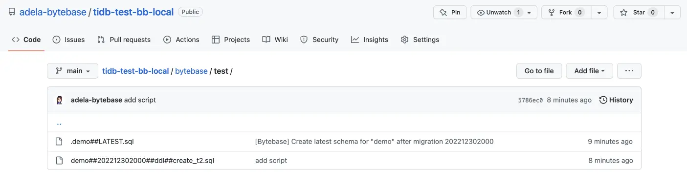Screen dimensions: 687x190
Task: Open demo##202212302000##ddl##create_t2.sql file
Action: pos(142,160)
